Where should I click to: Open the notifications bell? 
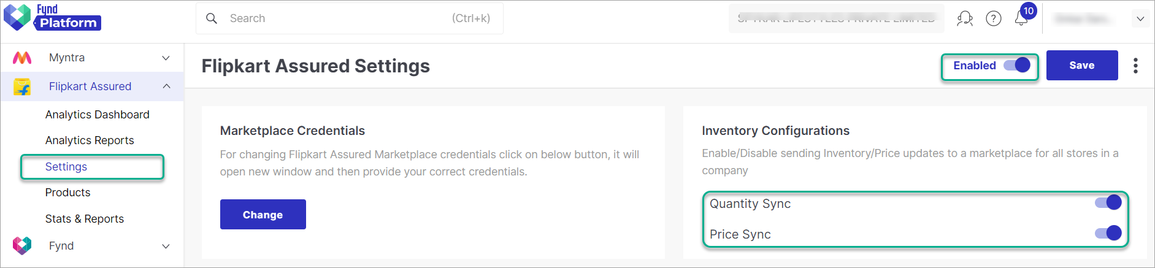click(1021, 19)
